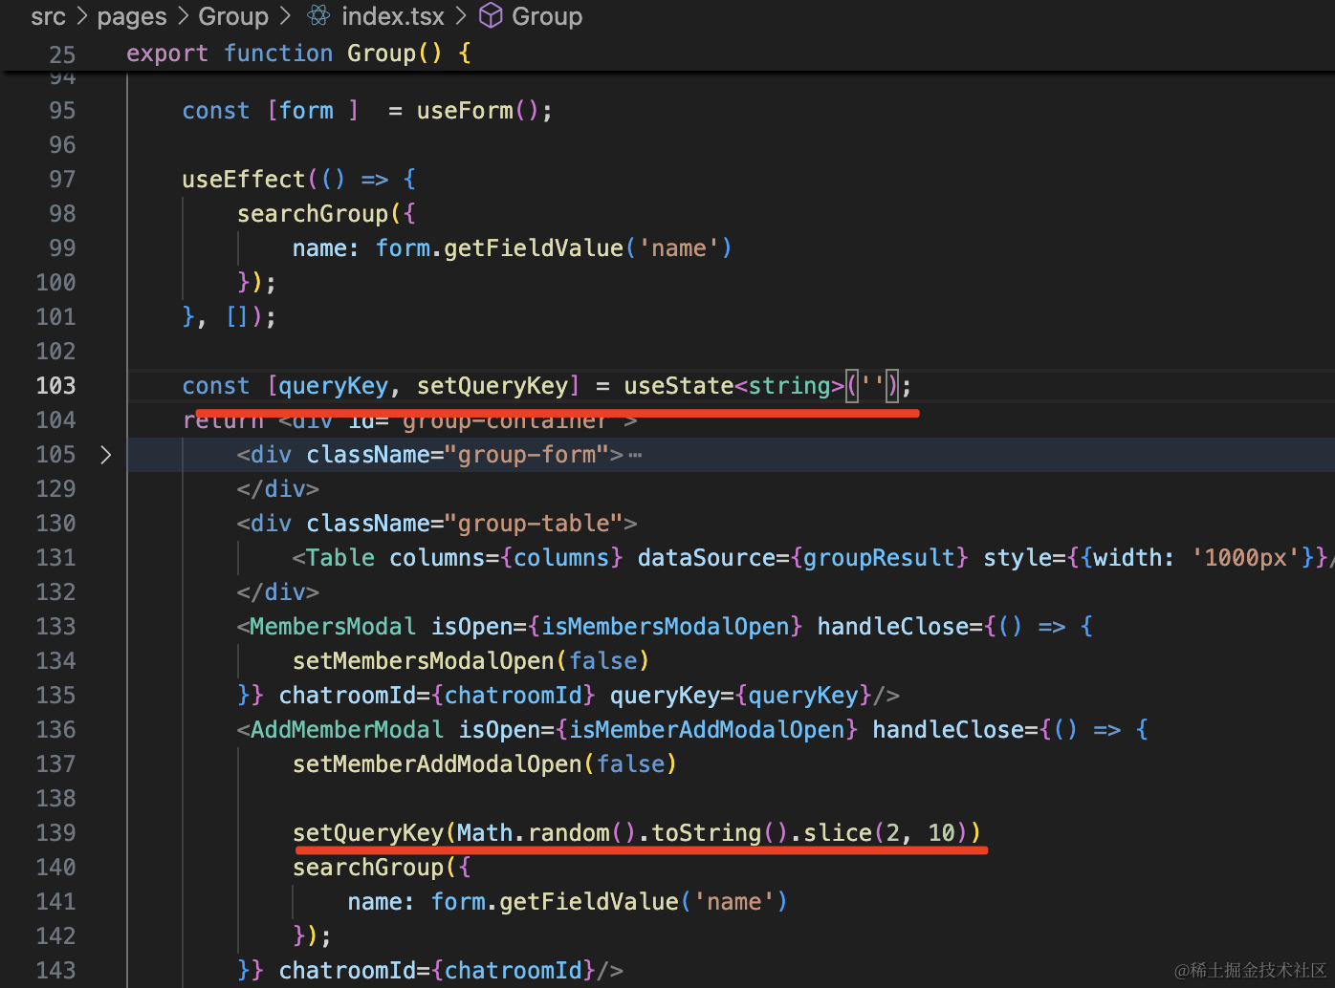This screenshot has height=988, width=1335.
Task: Click the folded-code ellipsis after group-form
Action: point(635,456)
